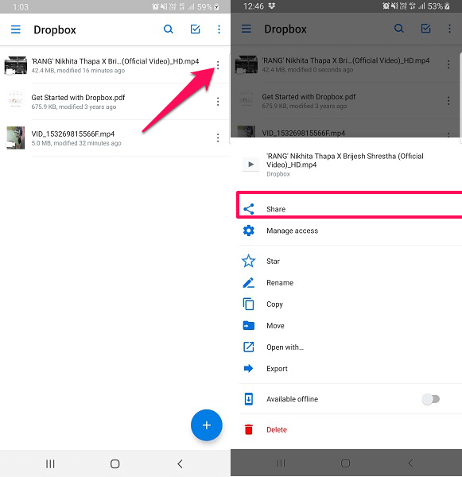This screenshot has width=462, height=477.
Task: Tap full RANG file name in bottom sheet
Action: pos(345,161)
